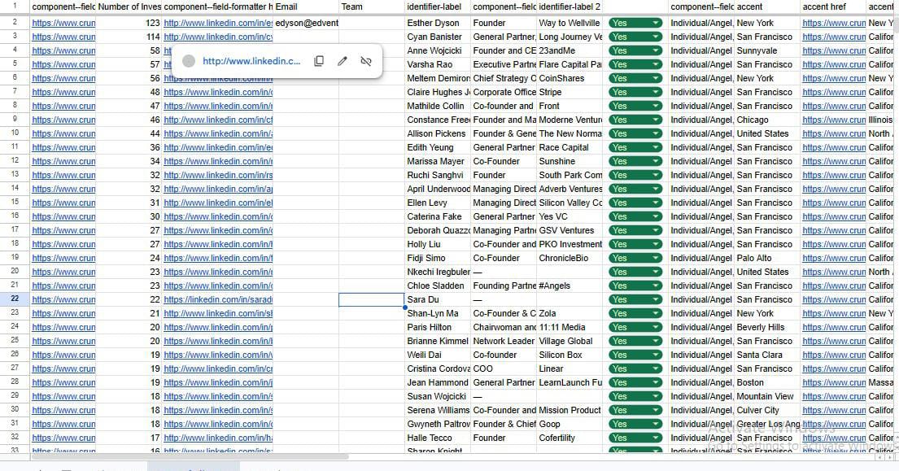Click the horizontal scrollbar at the bottom
The image size is (899, 471).
coord(190,456)
